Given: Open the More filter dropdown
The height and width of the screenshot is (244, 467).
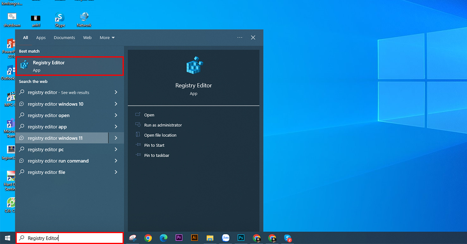Looking at the screenshot, I should click(x=107, y=37).
